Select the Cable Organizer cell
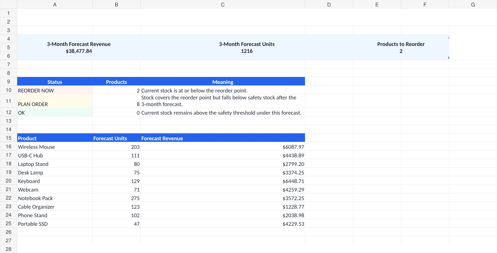The width and height of the screenshot is (497, 253). [55, 206]
